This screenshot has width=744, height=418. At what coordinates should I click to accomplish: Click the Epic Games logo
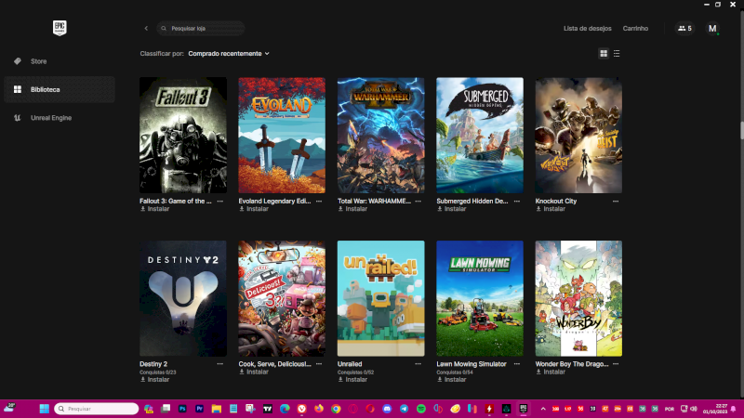(x=60, y=28)
